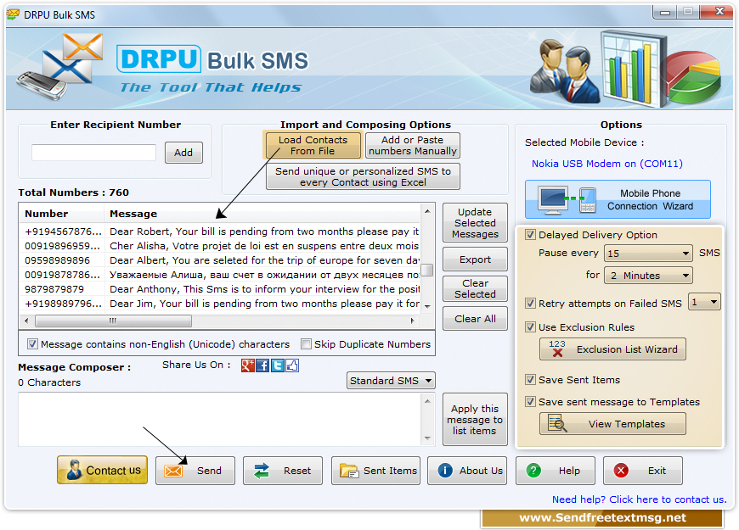Viewport: 739px width, 530px height.
Task: Select the row for Dear Robert message
Action: 220,232
